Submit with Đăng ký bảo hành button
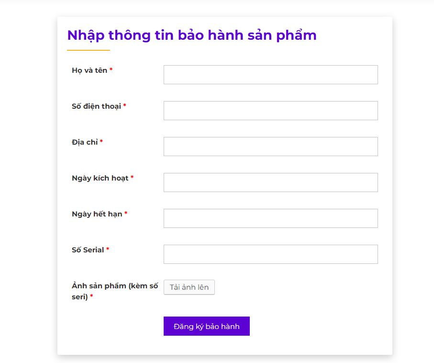Image resolution: width=434 pixels, height=363 pixels. click(x=206, y=326)
